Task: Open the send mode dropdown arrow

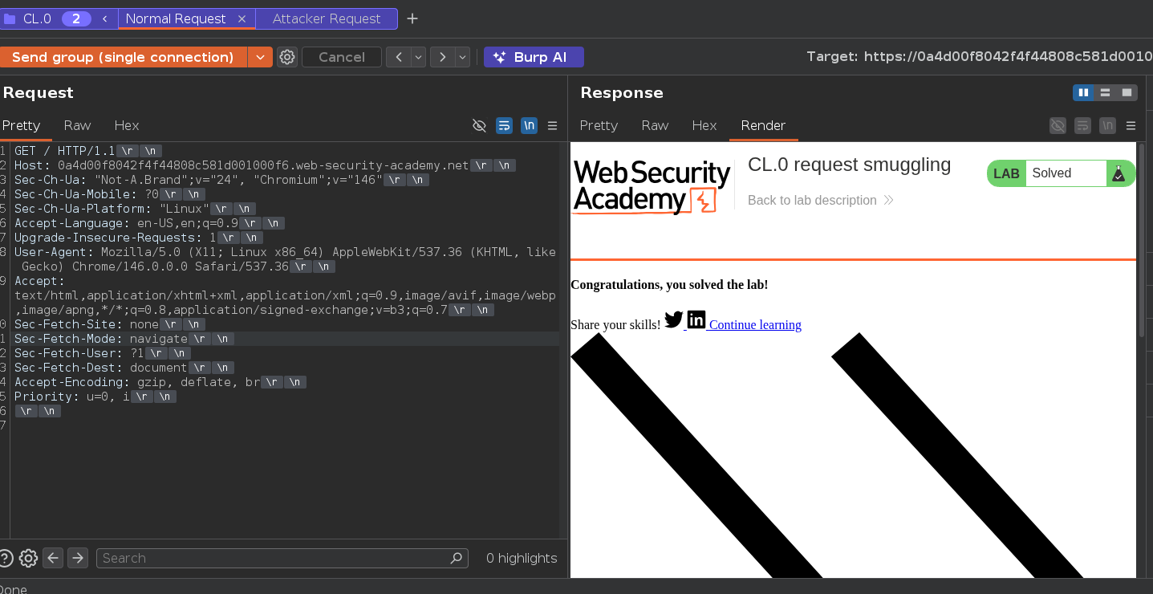Action: [x=260, y=57]
